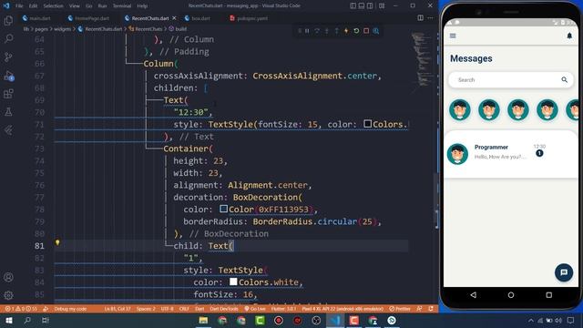
Task: Stop debugging with red square
Action: coord(366,31)
